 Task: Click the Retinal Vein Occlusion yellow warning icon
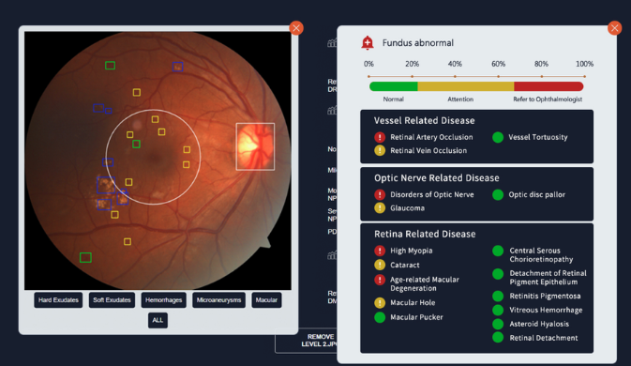pyautogui.click(x=380, y=150)
